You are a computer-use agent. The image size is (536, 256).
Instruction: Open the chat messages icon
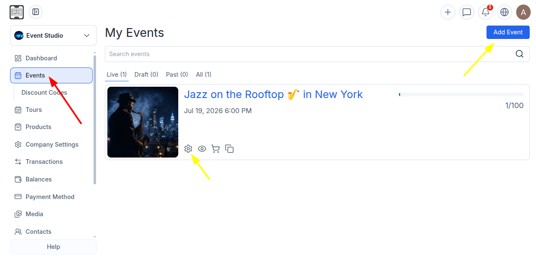467,12
